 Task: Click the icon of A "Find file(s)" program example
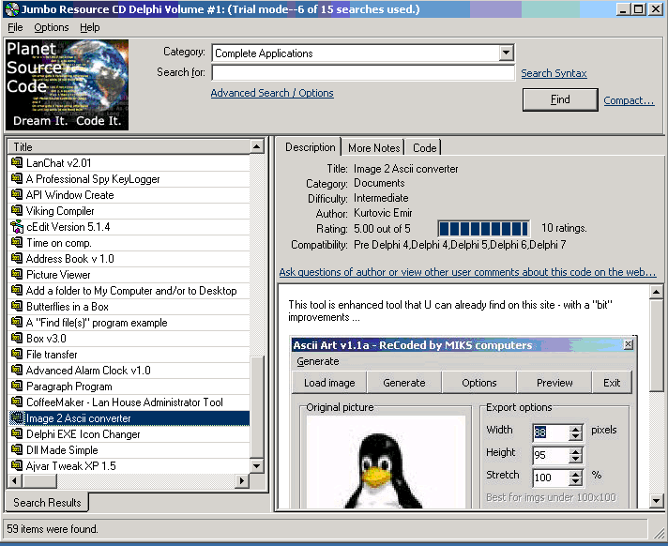coord(17,322)
